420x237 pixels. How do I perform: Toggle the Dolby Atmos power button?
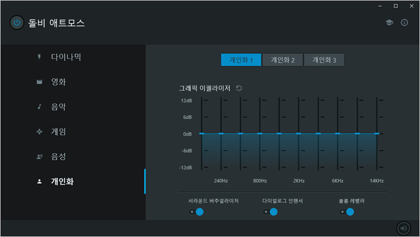17,23
